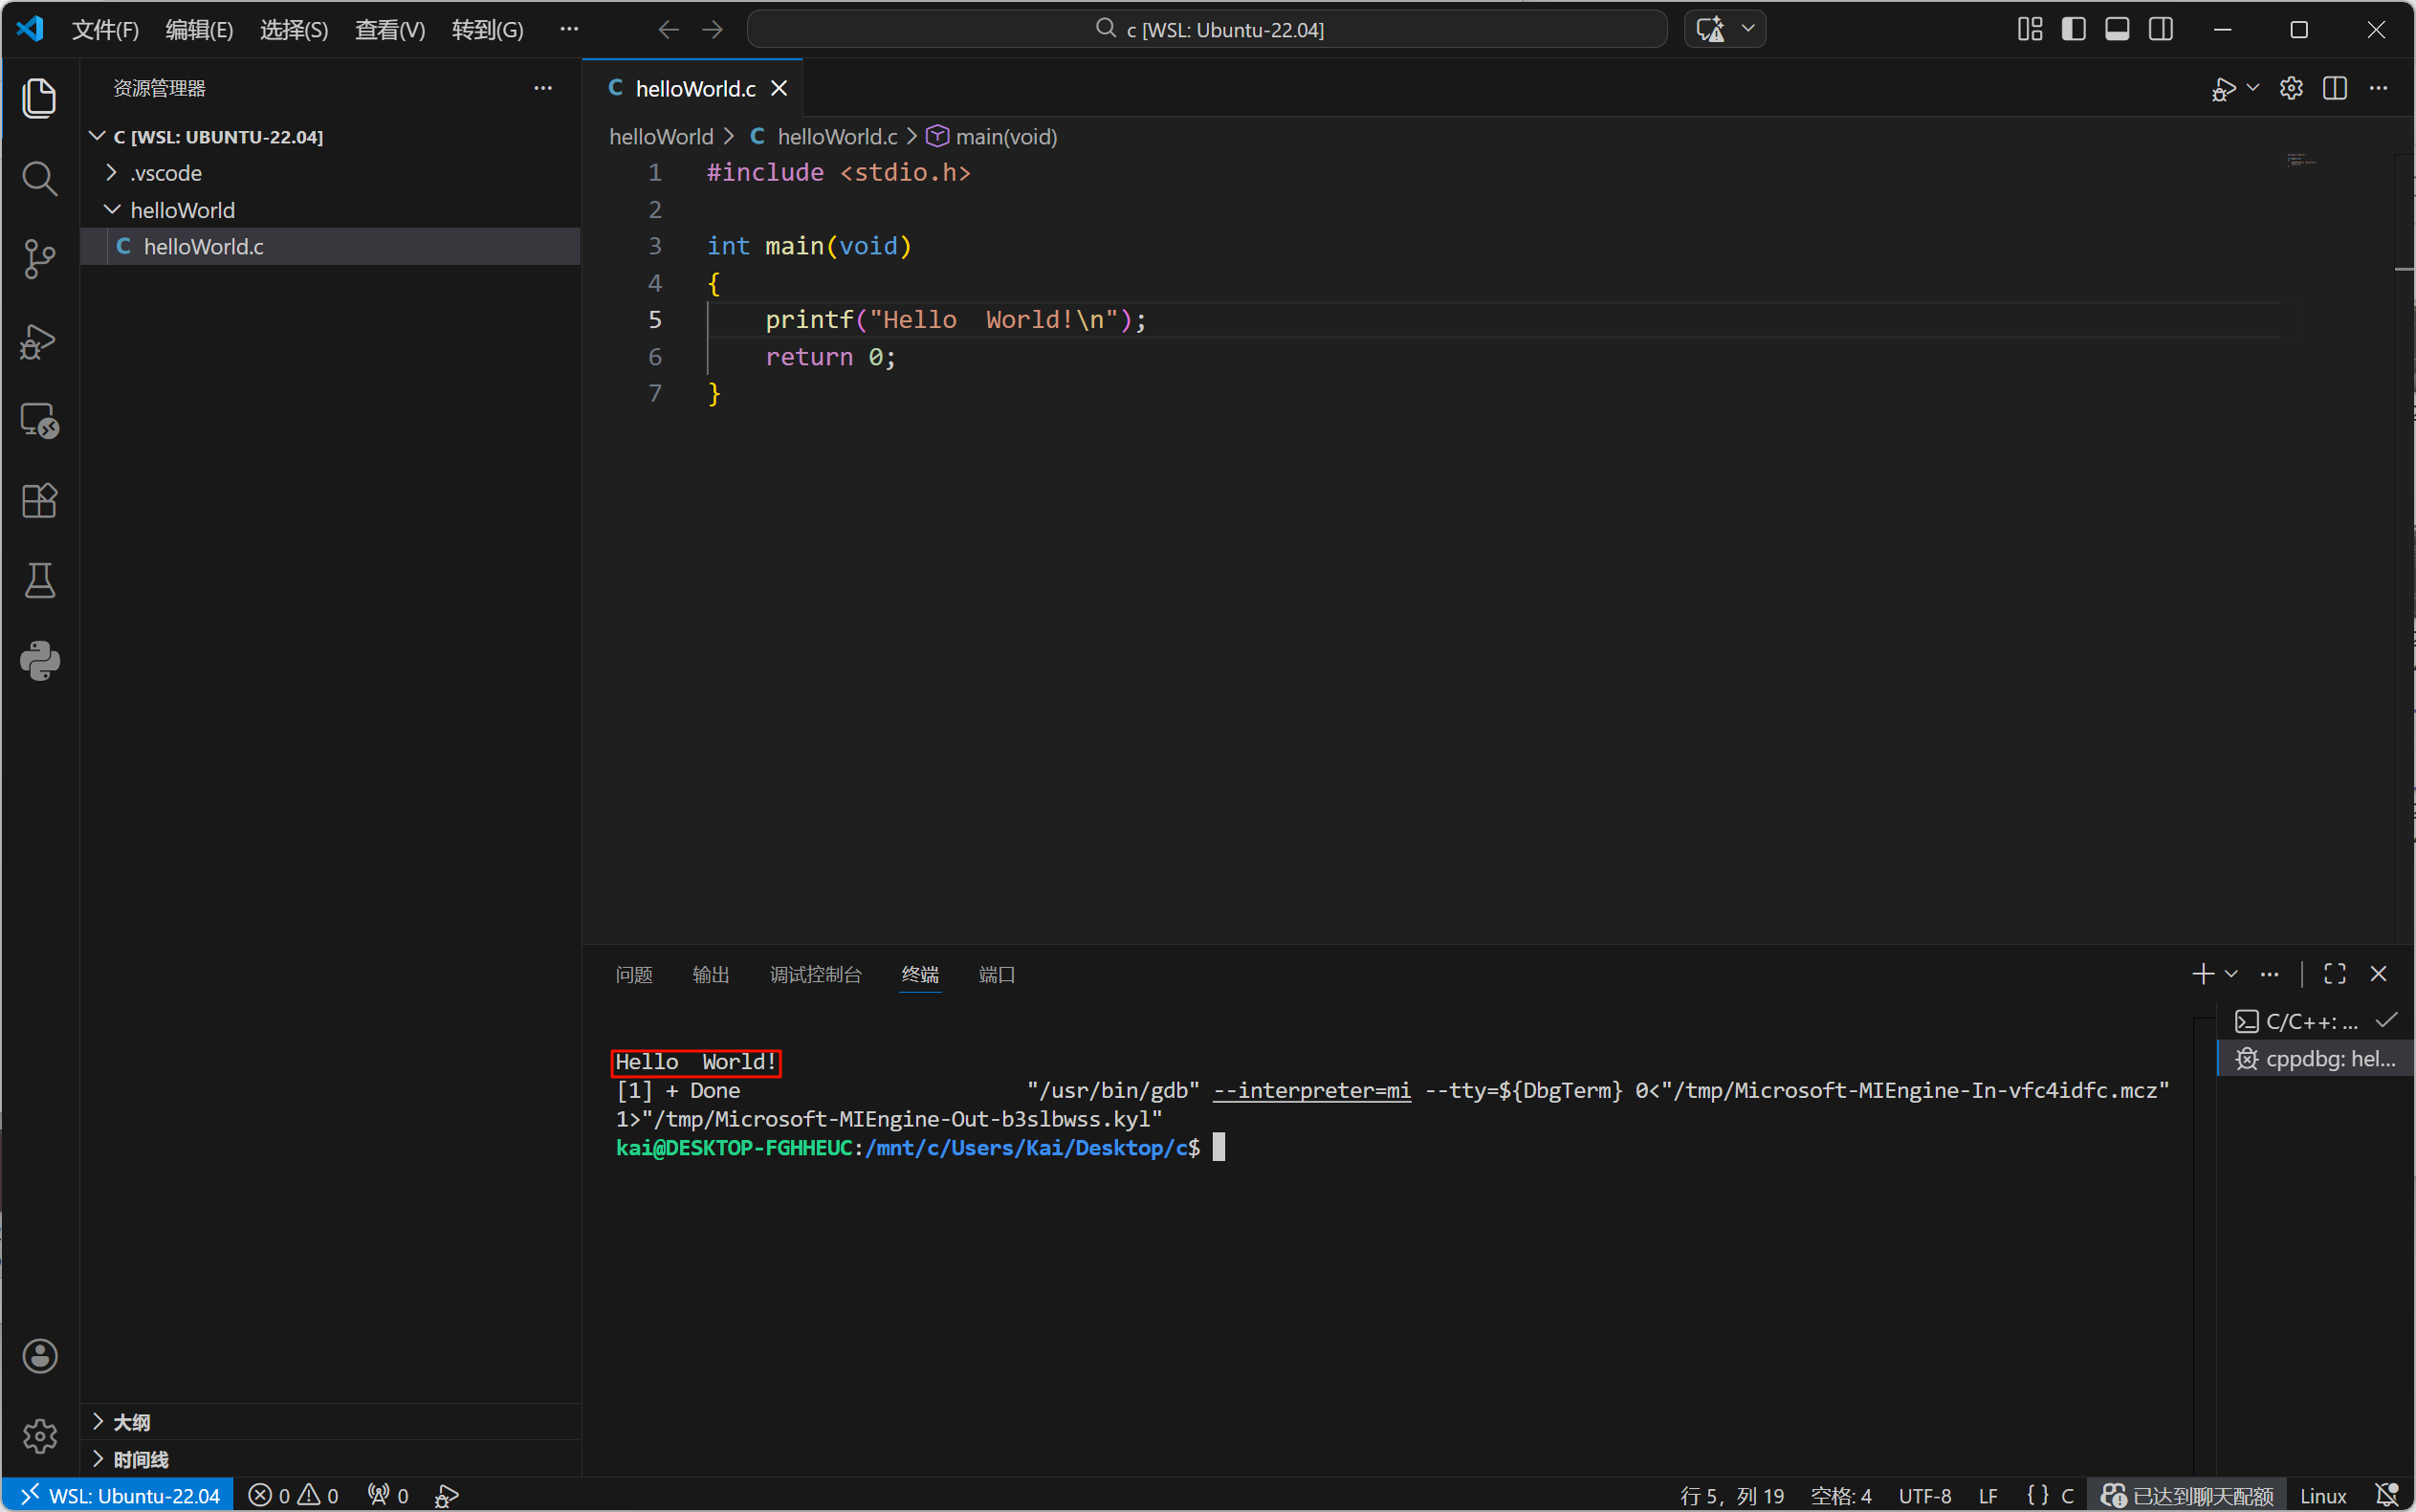Click the UTF-8 encoding indicator

1924,1495
